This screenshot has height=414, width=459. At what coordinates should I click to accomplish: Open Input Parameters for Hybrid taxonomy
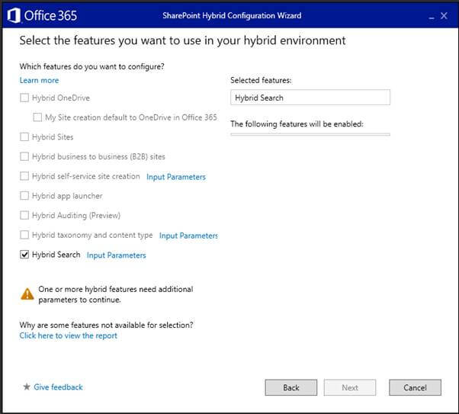188,236
